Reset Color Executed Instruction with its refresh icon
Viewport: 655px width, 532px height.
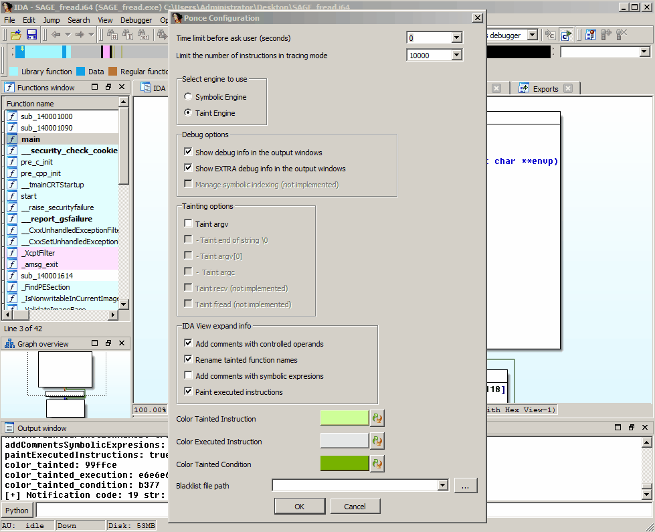point(377,441)
